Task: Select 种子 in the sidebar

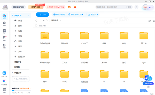Action: (20, 46)
